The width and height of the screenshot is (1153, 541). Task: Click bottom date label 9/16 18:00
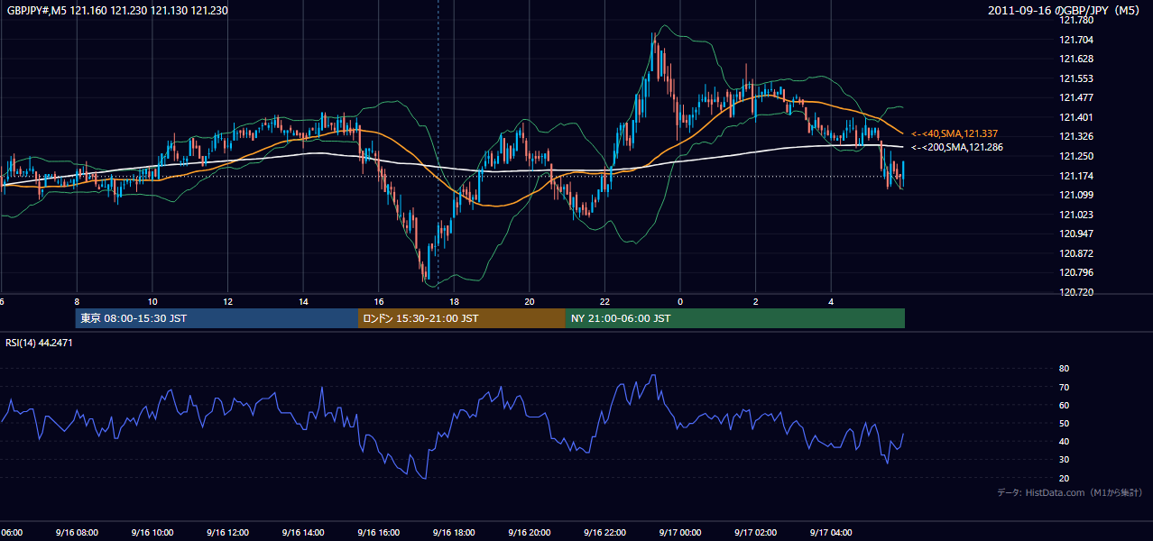(453, 533)
